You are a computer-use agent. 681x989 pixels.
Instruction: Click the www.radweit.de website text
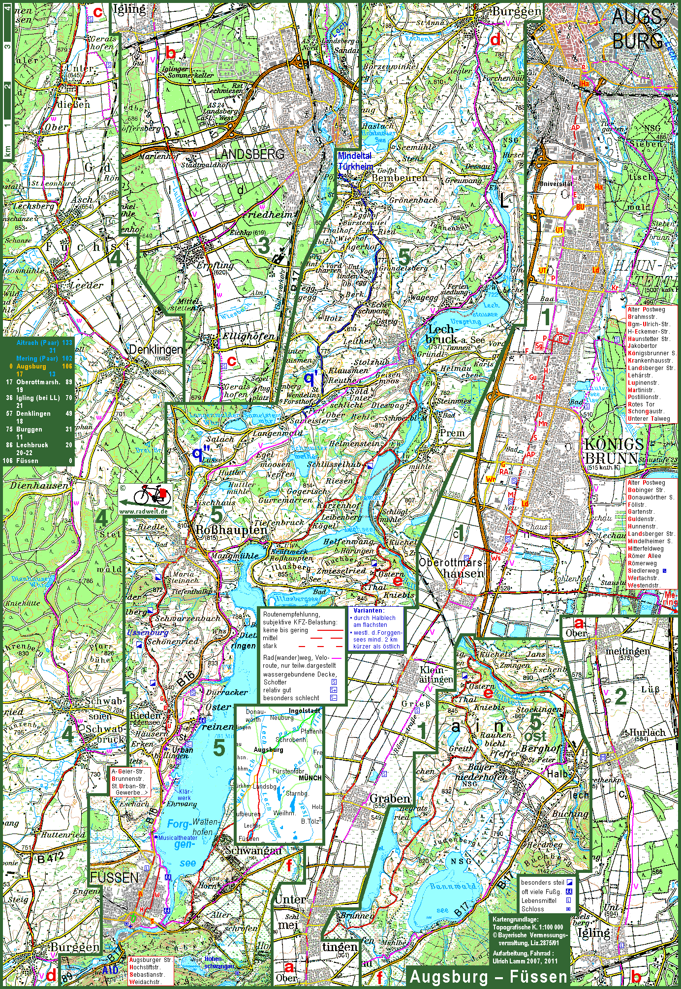click(143, 511)
